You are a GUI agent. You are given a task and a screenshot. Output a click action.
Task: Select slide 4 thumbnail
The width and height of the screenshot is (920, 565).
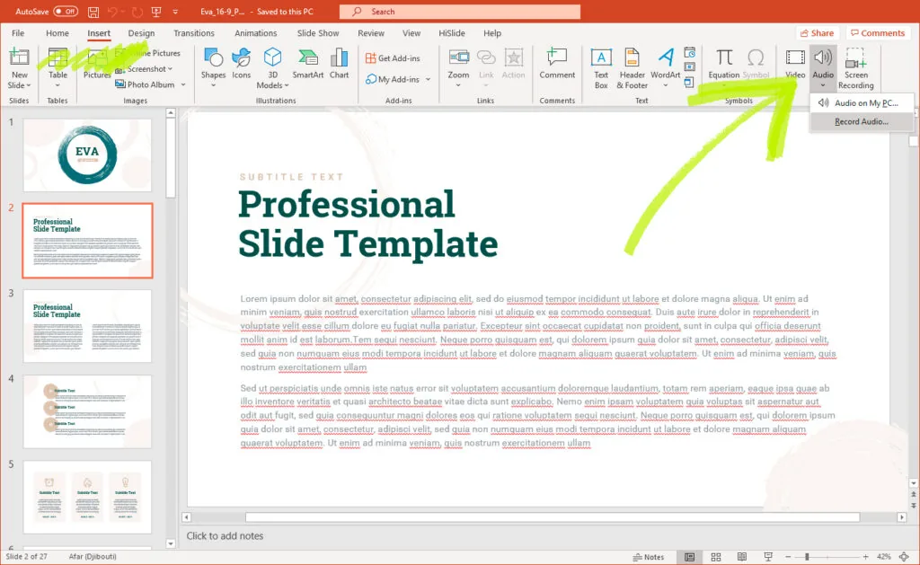point(87,411)
